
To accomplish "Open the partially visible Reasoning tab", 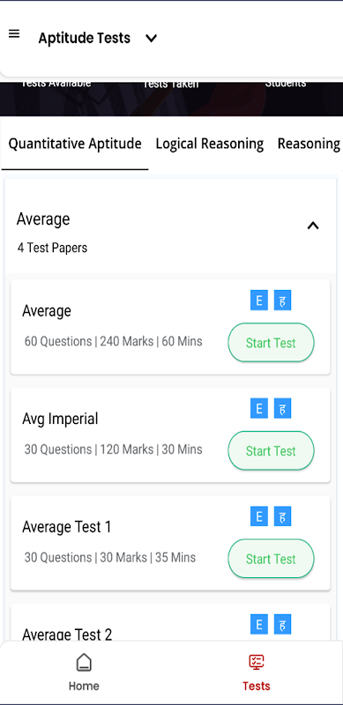I will [309, 144].
